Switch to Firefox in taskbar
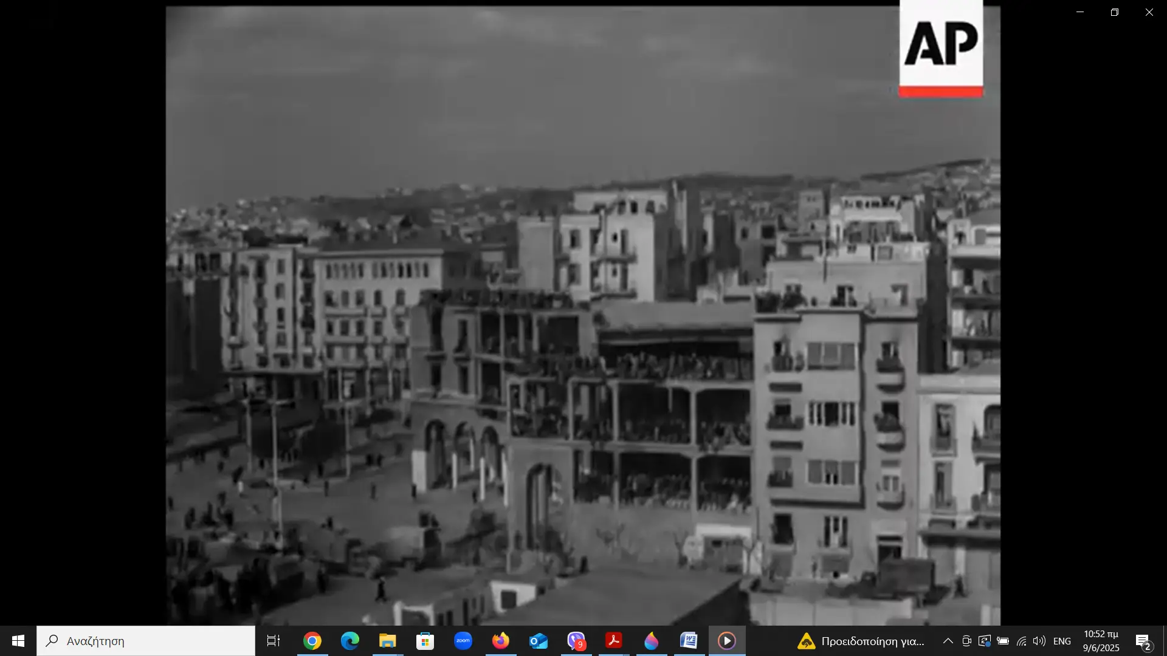Image resolution: width=1167 pixels, height=656 pixels. tap(501, 641)
